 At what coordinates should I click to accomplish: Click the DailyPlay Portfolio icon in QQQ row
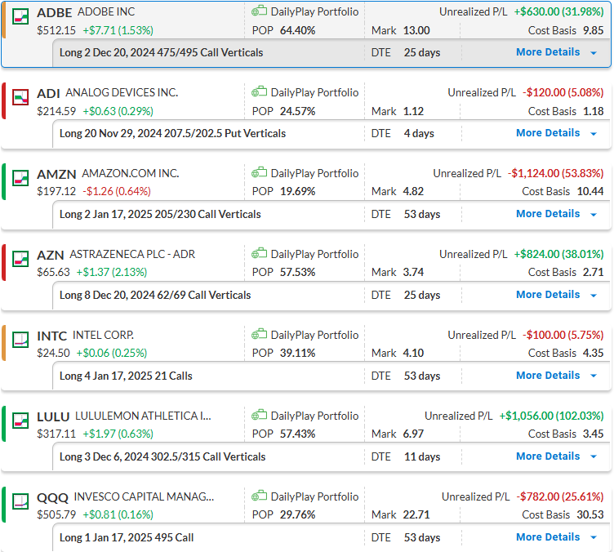pos(259,496)
